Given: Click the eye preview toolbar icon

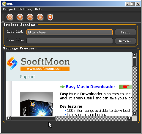Looking at the screenshot, I should 30,17.
